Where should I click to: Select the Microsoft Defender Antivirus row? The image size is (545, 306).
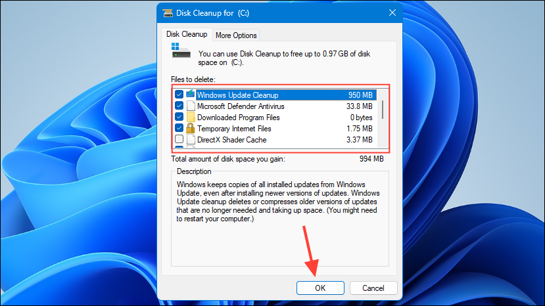pos(275,106)
